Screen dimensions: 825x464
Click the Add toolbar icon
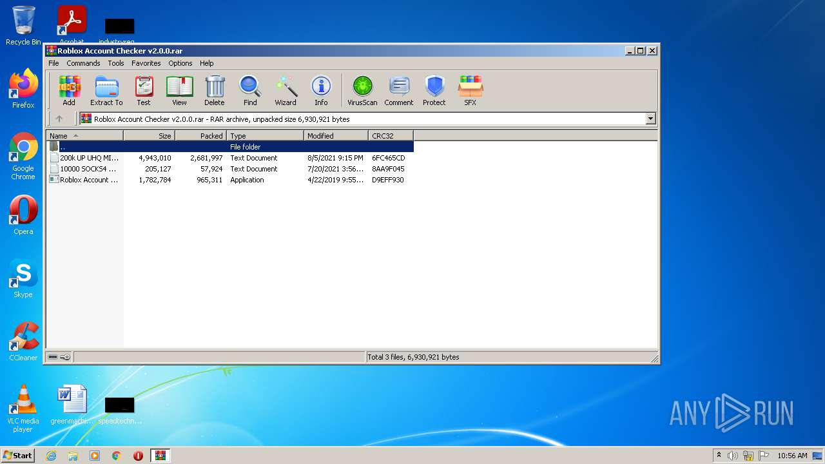[69, 90]
